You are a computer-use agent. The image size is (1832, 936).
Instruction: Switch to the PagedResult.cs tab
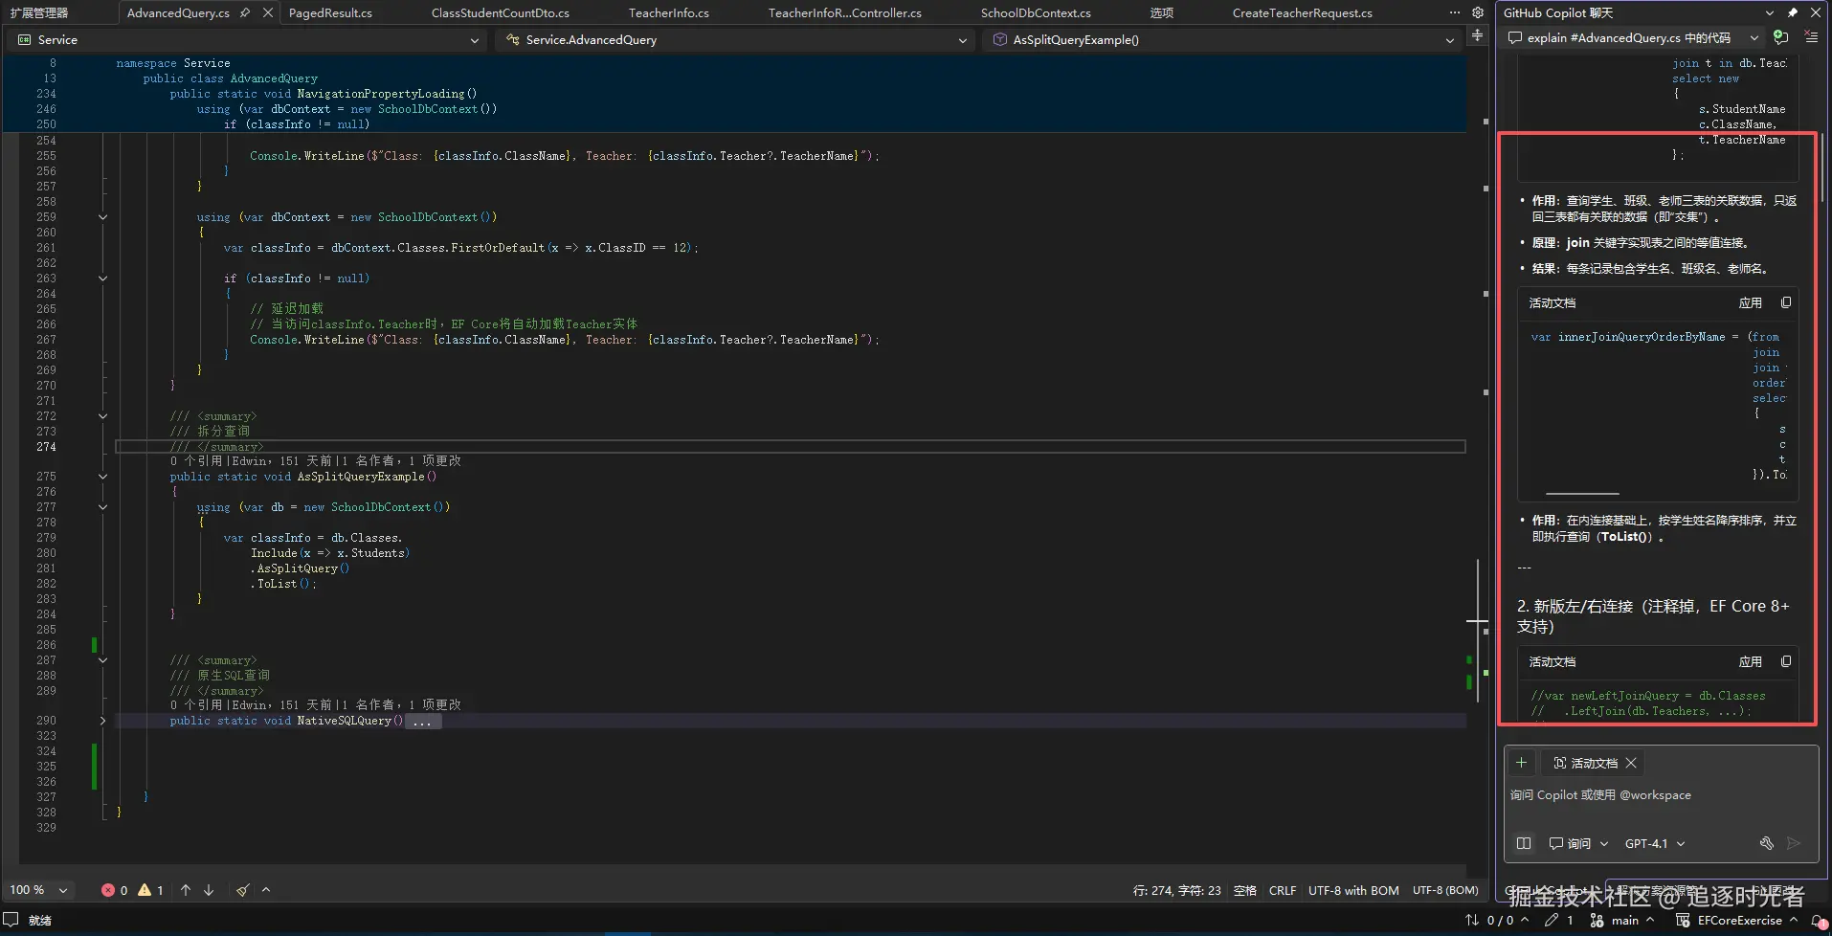pos(330,12)
